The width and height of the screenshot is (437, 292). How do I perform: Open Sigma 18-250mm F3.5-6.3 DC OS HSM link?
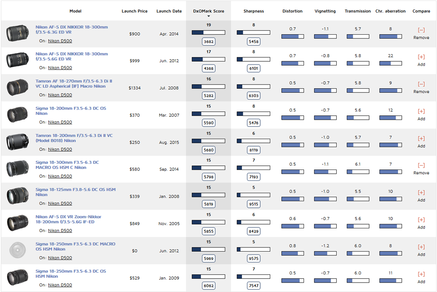(x=71, y=273)
